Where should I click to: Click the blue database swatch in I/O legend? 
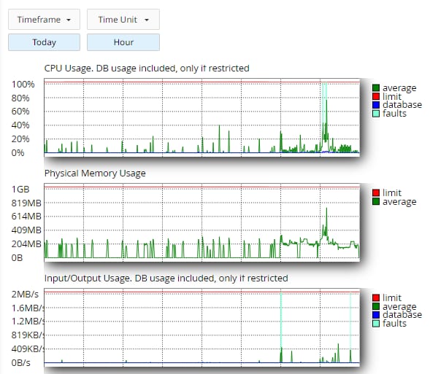tap(376, 315)
